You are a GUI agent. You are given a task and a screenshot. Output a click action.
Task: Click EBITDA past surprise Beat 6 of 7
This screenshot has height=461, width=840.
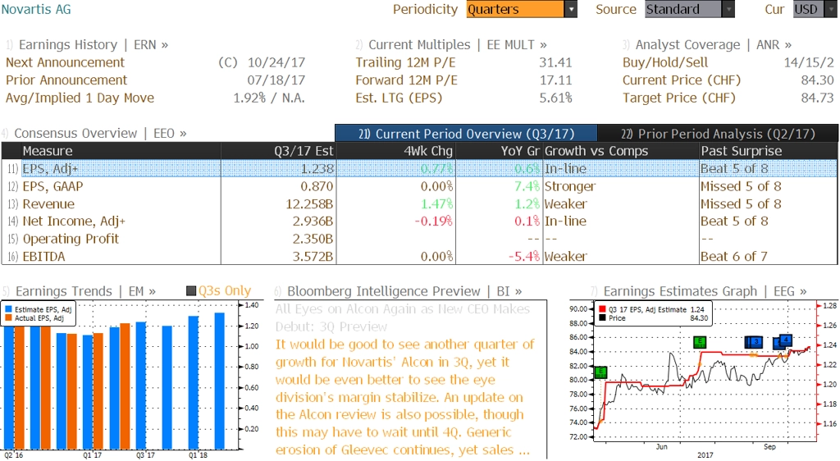tap(734, 257)
